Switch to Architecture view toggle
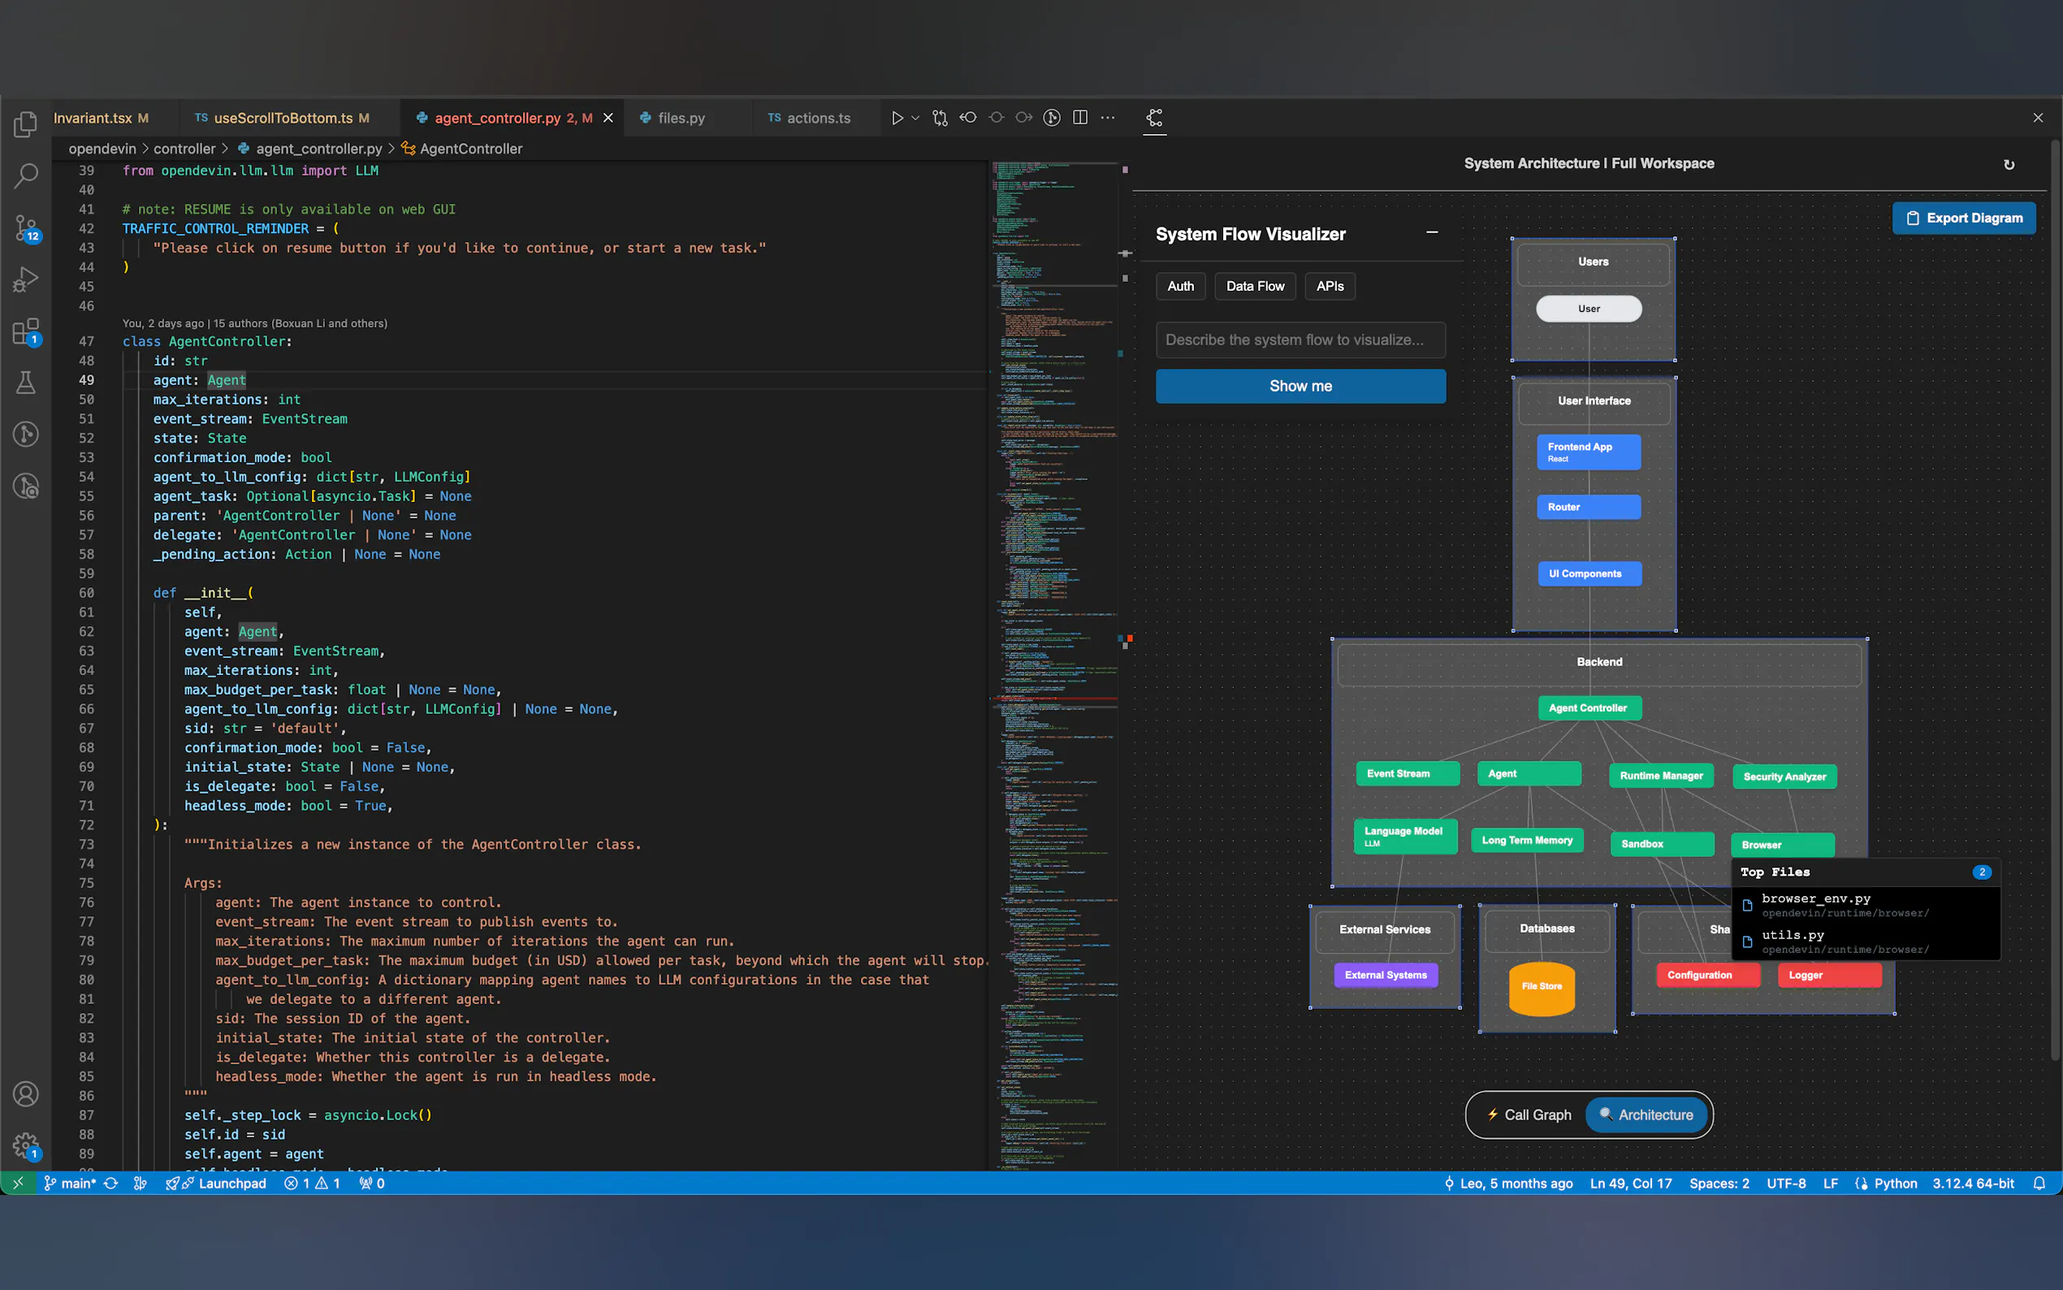The image size is (2063, 1290). pyautogui.click(x=1646, y=1115)
